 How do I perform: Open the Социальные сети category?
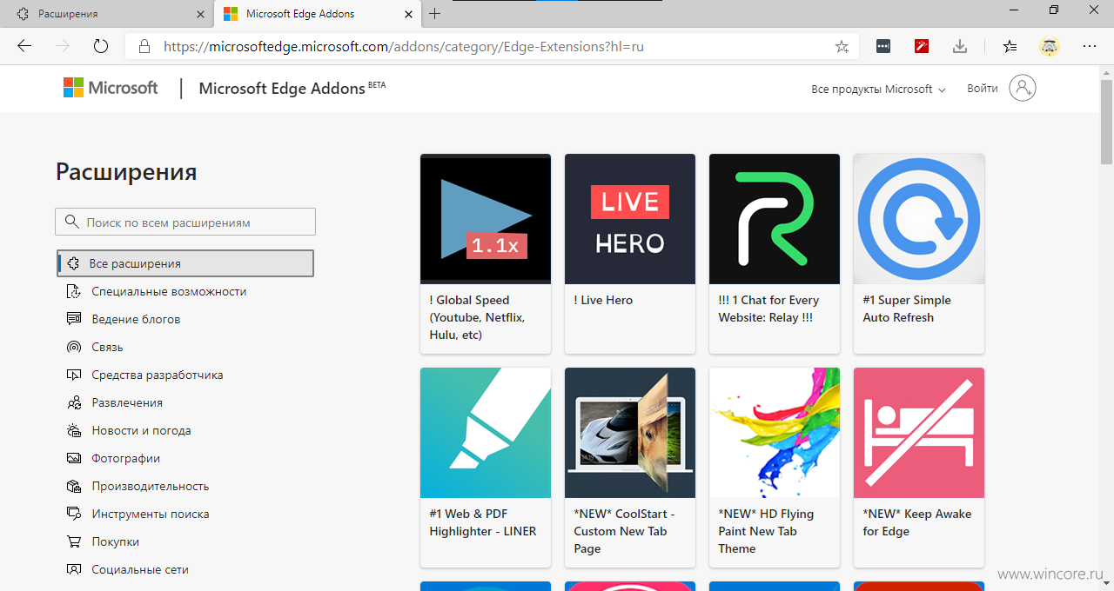click(140, 569)
